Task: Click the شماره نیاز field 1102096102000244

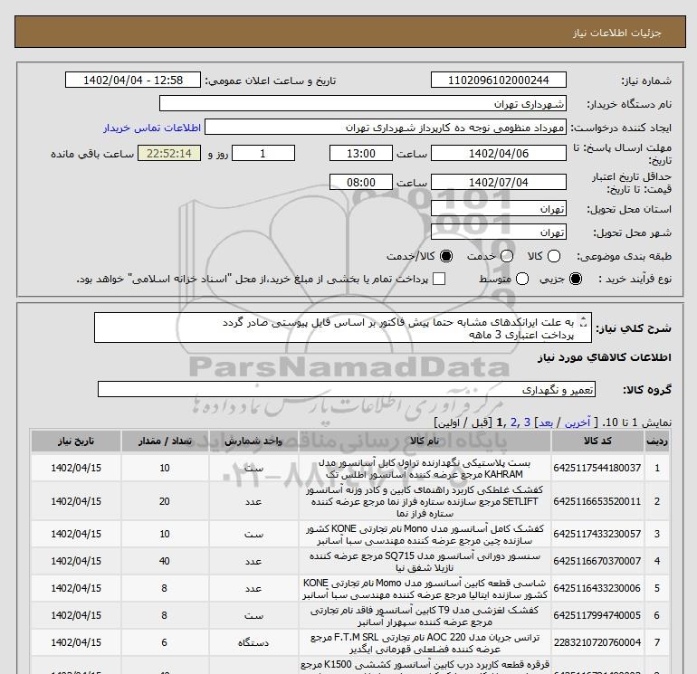Action: [498, 80]
